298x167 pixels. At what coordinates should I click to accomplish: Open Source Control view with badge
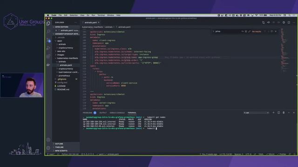click(x=48, y=40)
